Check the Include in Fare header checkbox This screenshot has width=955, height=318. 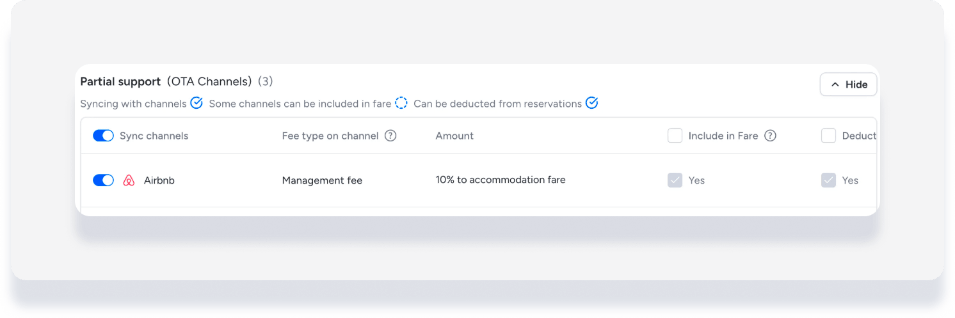[x=675, y=136]
